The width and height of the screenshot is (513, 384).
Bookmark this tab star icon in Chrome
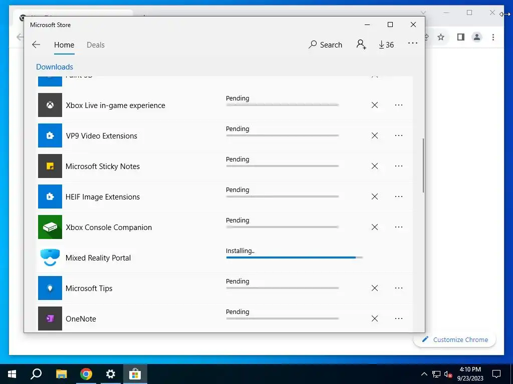pos(441,37)
